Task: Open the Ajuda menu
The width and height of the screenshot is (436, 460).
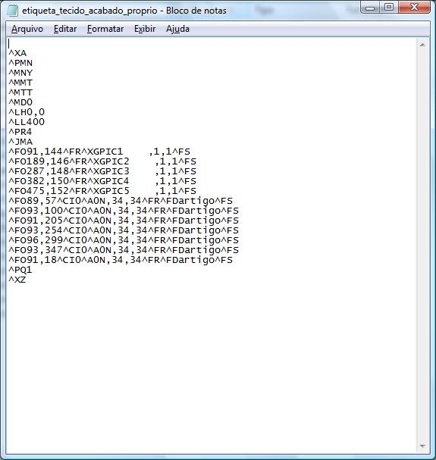Action: click(177, 29)
